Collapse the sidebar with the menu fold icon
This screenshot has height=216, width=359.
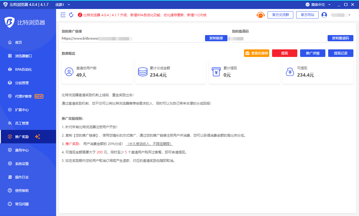63,15
